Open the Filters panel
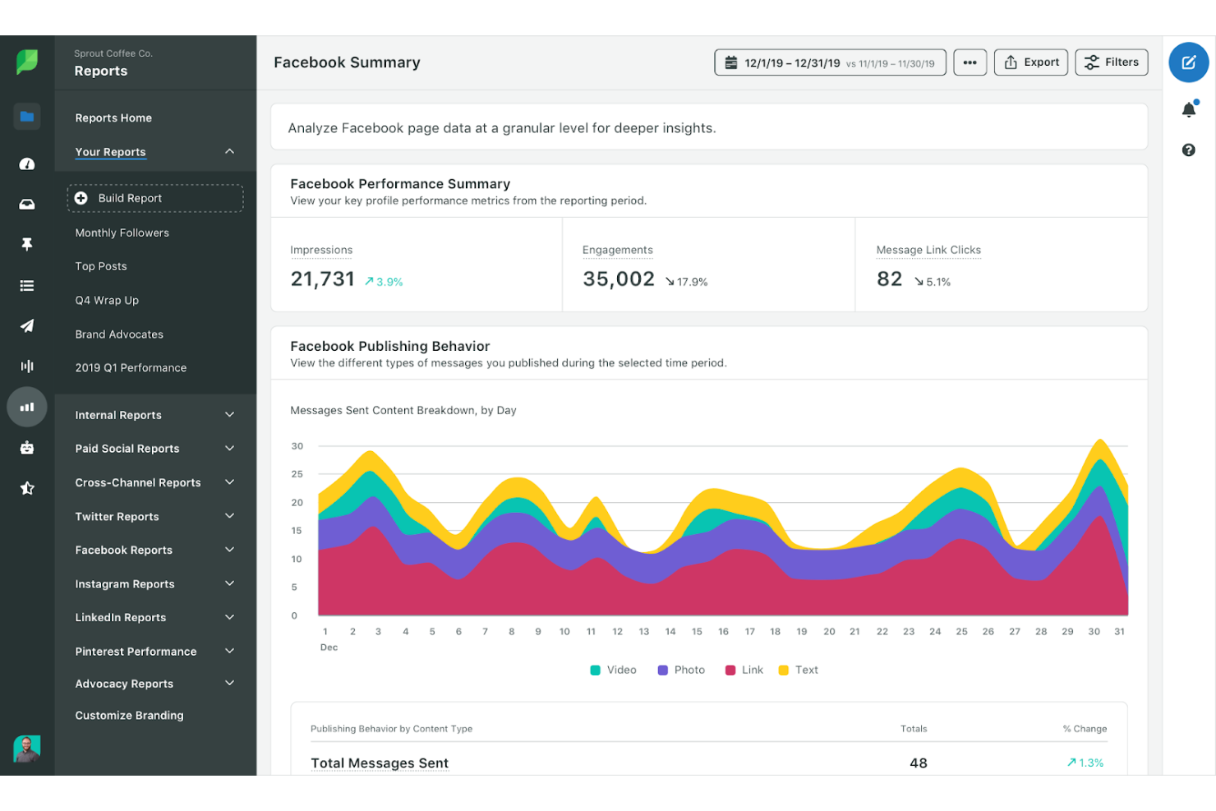1216x811 pixels. [1111, 62]
